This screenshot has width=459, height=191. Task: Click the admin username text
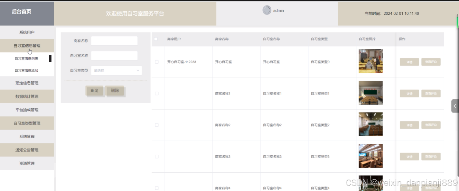[x=278, y=11]
